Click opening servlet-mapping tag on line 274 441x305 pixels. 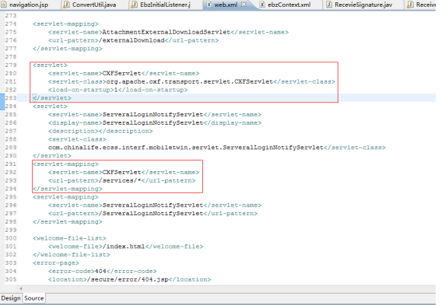[65, 24]
